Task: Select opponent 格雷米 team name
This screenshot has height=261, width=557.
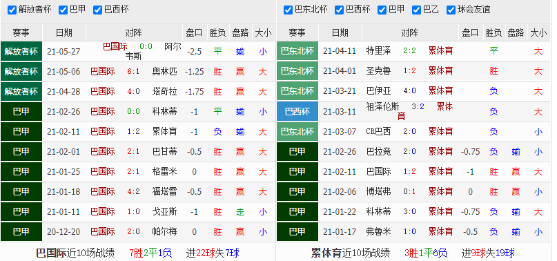Action: coord(164,172)
